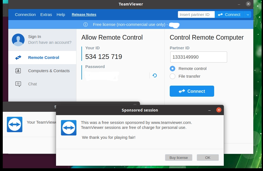
Task: Click the Computers & Contacts address book icon
Action: (x=18, y=71)
